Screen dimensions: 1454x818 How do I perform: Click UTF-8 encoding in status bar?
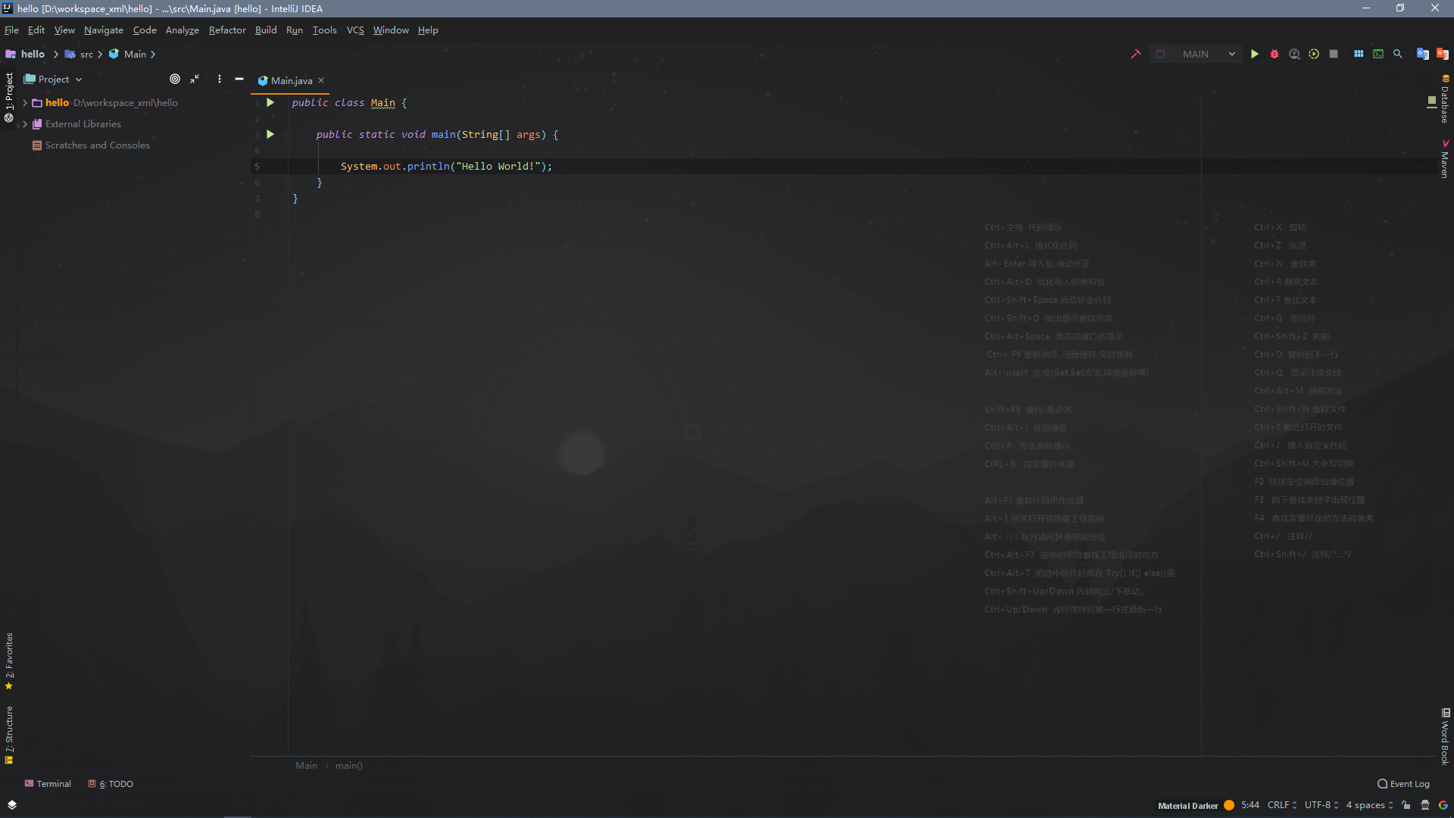(1318, 805)
